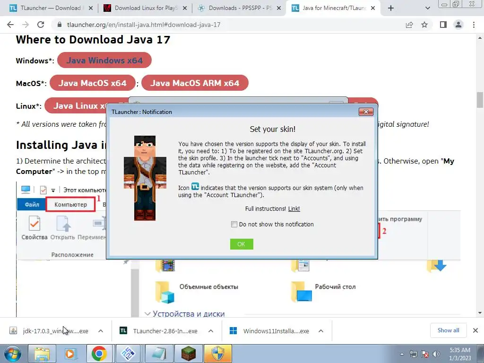The image size is (484, 363).
Task: Open the Chrome profile menu
Action: [458, 25]
